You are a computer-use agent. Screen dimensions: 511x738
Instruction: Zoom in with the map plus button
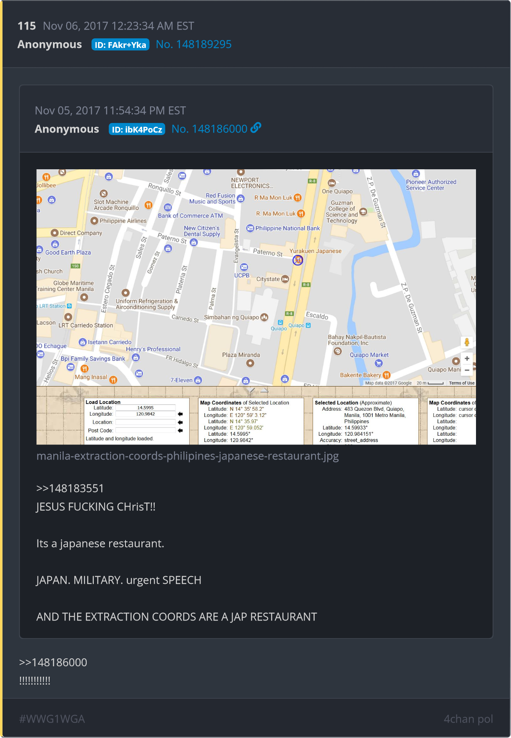pyautogui.click(x=467, y=359)
